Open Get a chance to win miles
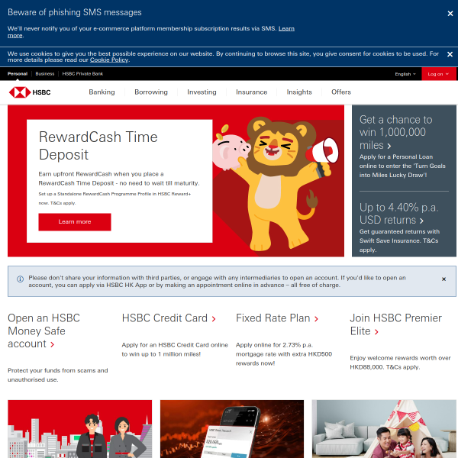The width and height of the screenshot is (458, 458). [x=395, y=132]
